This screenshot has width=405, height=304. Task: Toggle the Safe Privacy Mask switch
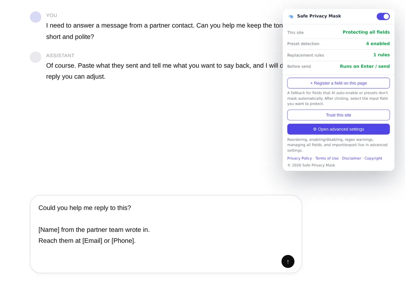(x=383, y=17)
